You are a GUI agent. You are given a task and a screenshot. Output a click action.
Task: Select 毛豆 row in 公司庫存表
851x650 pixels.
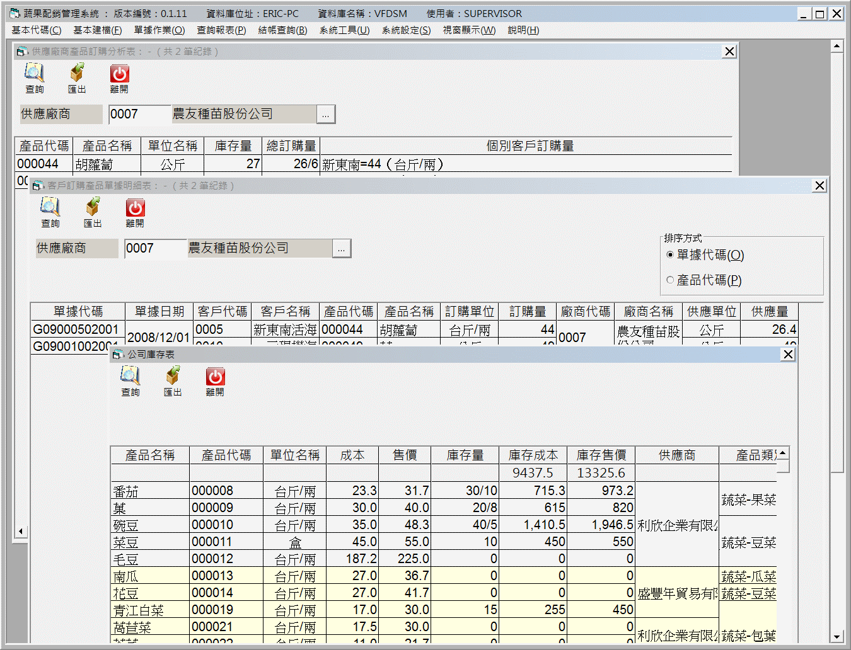(443, 559)
